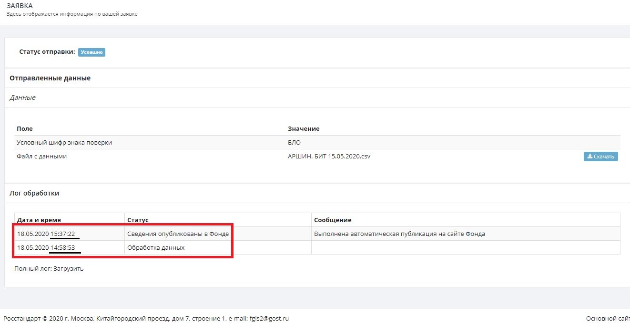Select the Обработка данных status cell
The width and height of the screenshot is (630, 323).
(x=156, y=247)
